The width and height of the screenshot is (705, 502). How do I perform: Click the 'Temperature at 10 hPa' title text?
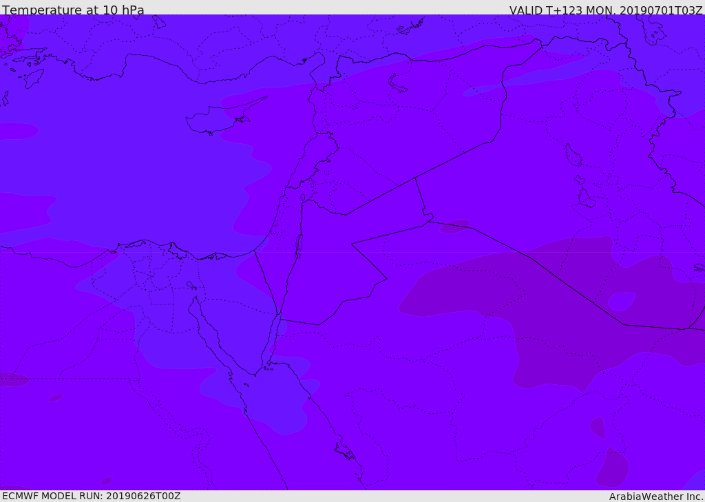[73, 10]
